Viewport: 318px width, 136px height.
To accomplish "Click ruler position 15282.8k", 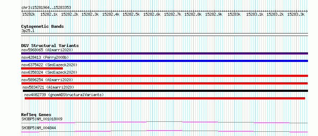I will coord(193,14).
